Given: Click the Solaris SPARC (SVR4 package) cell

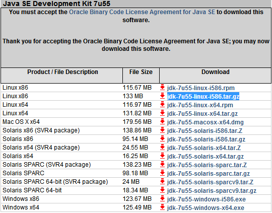Looking at the screenshot, I should pos(47,165).
